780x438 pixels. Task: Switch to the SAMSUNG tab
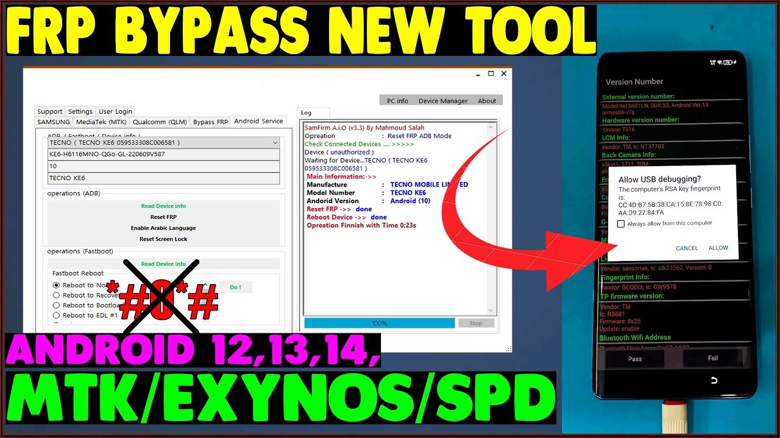tap(54, 122)
